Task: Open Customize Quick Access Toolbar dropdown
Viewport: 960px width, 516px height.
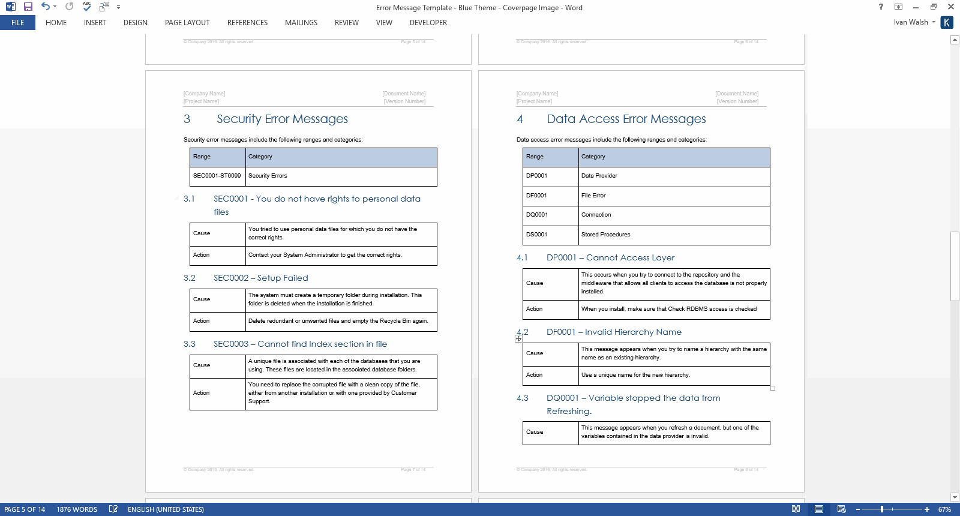Action: coord(118,7)
